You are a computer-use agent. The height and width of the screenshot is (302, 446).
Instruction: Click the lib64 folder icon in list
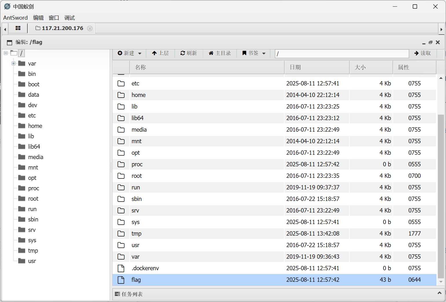coord(121,118)
